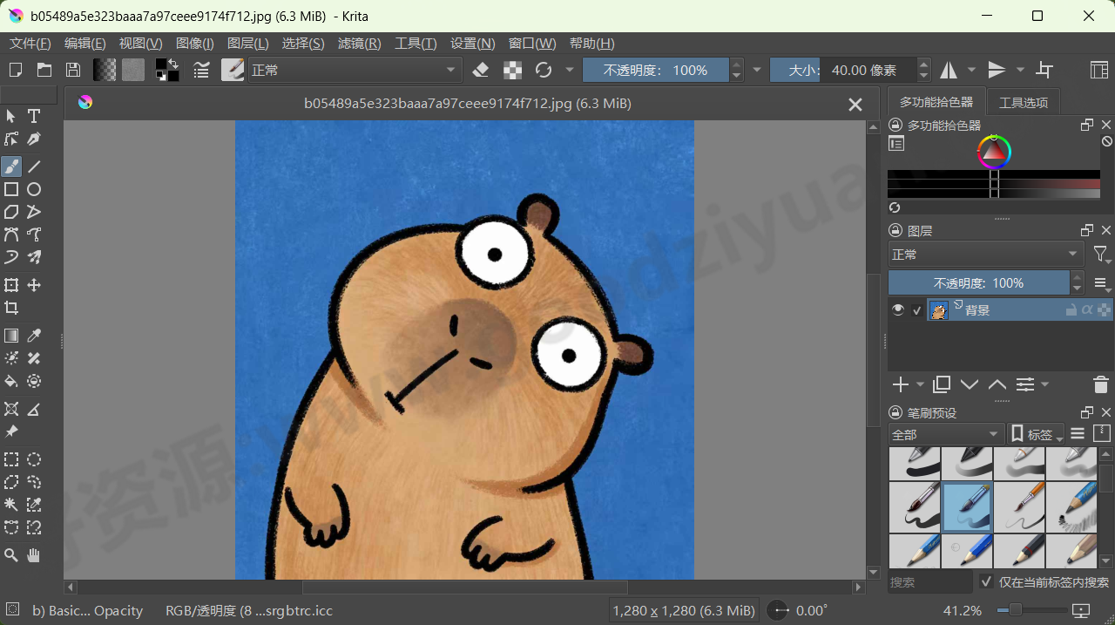Activate the Zoom tool
This screenshot has height=625, width=1115.
(11, 555)
